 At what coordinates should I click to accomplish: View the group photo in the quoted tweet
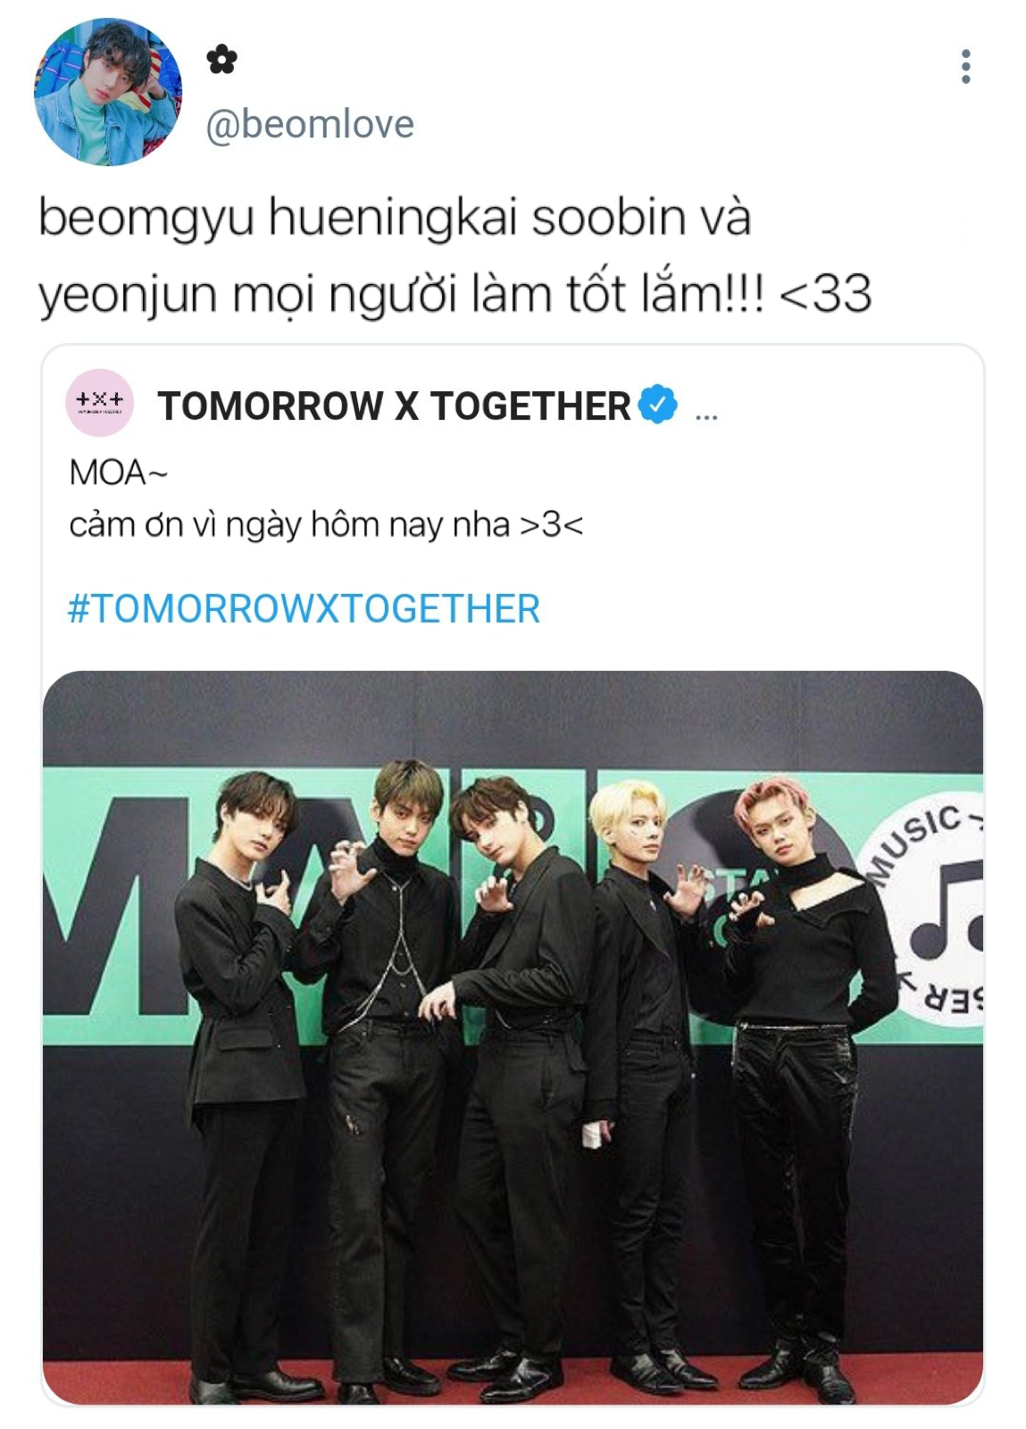tap(513, 1037)
